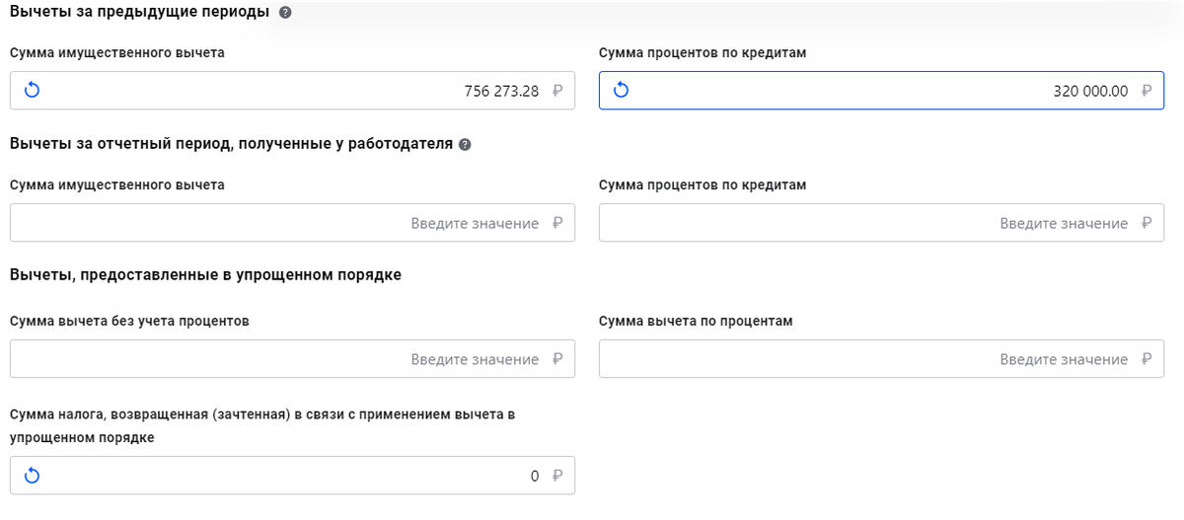Focus the 'Сумма вычета по процентам' field
The image size is (1184, 520).
(x=881, y=359)
